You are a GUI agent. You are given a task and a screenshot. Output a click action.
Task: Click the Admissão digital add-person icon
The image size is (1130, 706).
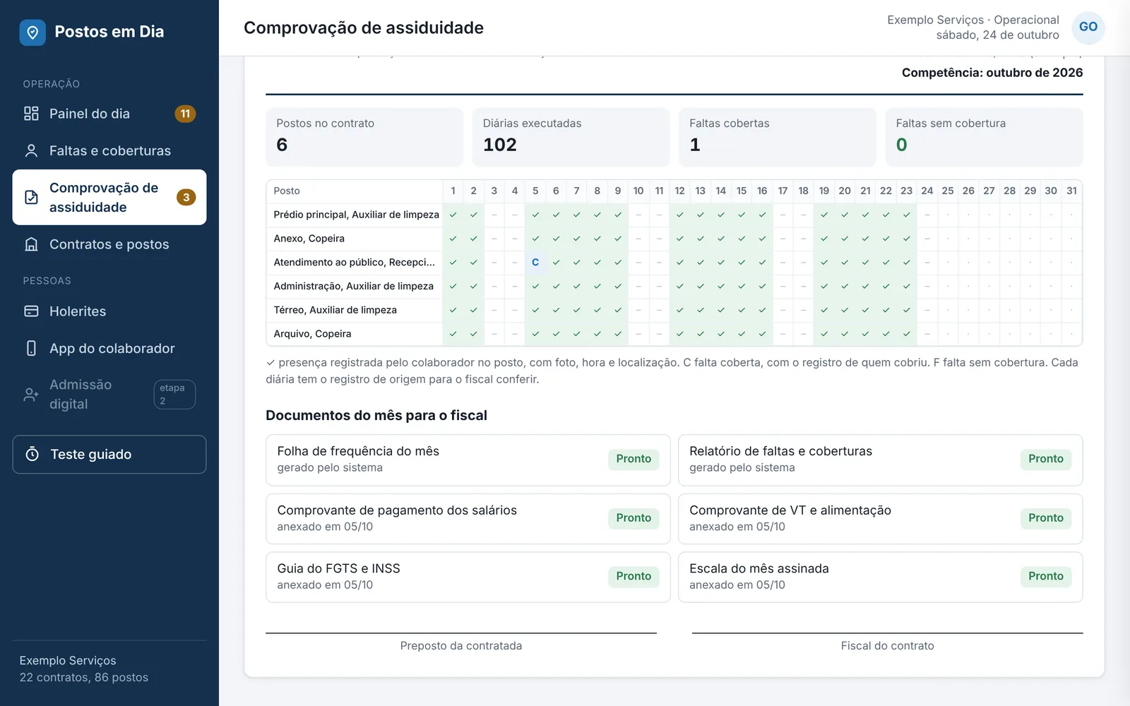(x=31, y=395)
